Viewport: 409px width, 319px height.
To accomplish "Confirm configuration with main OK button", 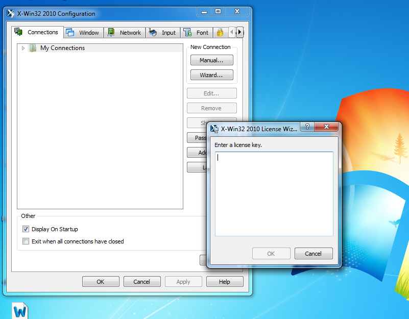I will pos(101,282).
